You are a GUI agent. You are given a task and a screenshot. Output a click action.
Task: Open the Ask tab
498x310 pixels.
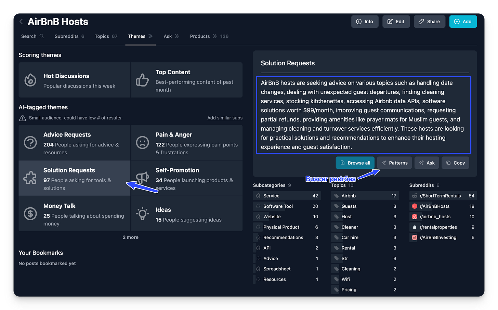coord(171,36)
